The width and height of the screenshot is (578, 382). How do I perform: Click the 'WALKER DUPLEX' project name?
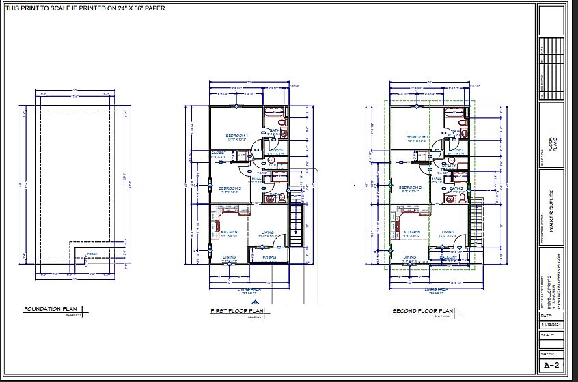pos(552,211)
